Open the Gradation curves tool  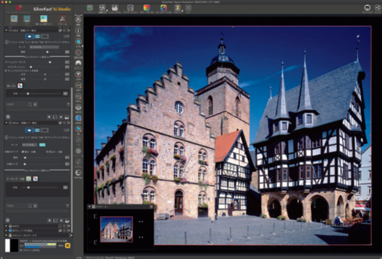point(130,7)
